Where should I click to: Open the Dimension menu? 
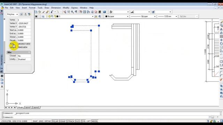tap(56, 8)
